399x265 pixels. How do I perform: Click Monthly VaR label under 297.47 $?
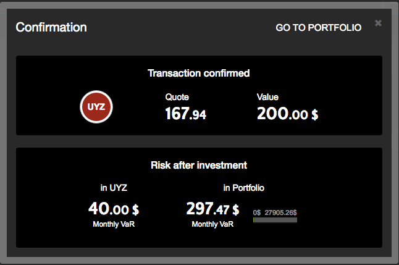[x=212, y=224]
